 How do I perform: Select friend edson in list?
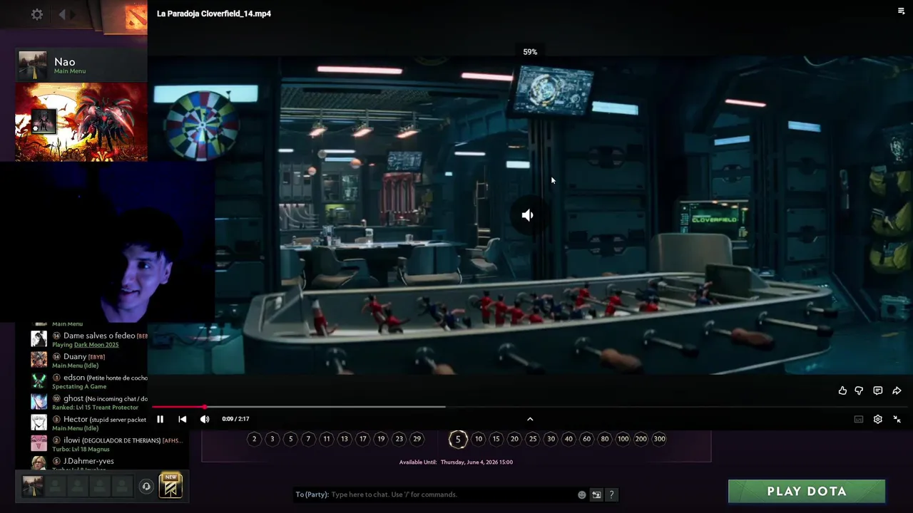pos(88,381)
